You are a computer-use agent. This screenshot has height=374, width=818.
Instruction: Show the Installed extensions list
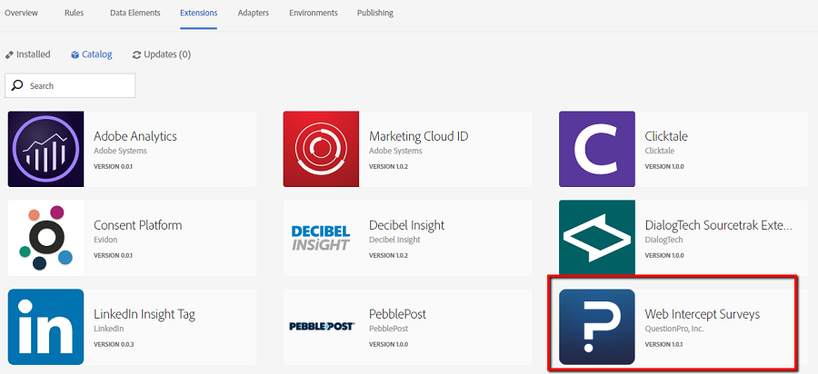(28, 54)
